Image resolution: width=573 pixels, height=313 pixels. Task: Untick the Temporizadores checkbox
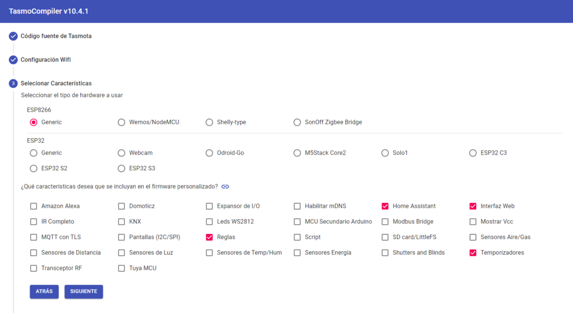473,253
